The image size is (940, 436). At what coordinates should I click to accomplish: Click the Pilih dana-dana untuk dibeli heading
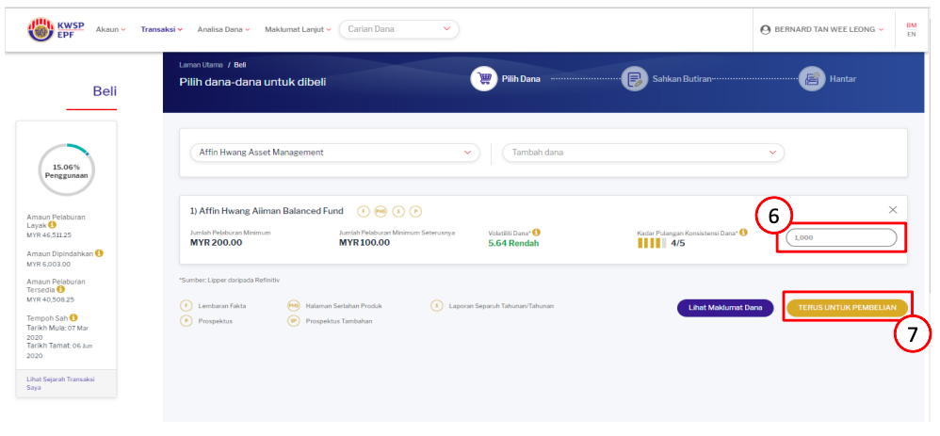(x=252, y=82)
